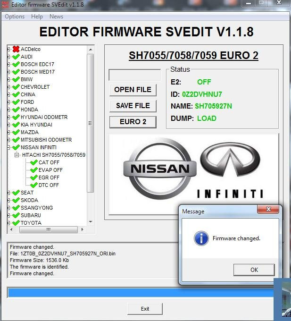The image size is (291, 321).
Task: Click the green check beside SEAT
Action: pos(16,193)
